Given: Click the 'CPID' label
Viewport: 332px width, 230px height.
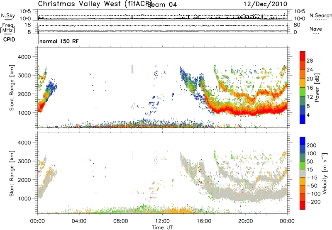Looking at the screenshot, I should (9, 40).
